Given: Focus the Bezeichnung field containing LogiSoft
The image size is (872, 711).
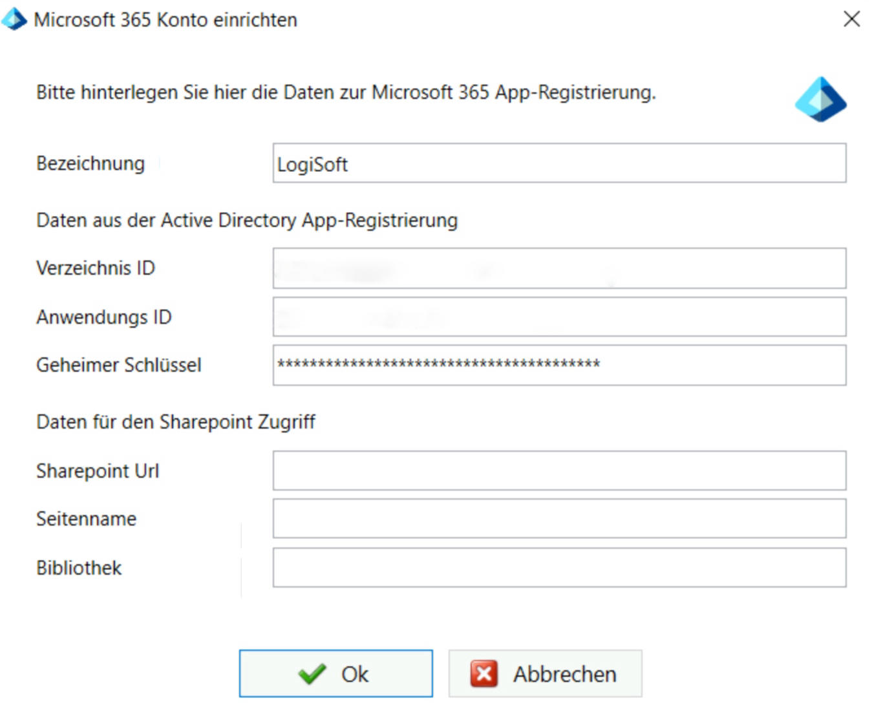Looking at the screenshot, I should tap(559, 164).
